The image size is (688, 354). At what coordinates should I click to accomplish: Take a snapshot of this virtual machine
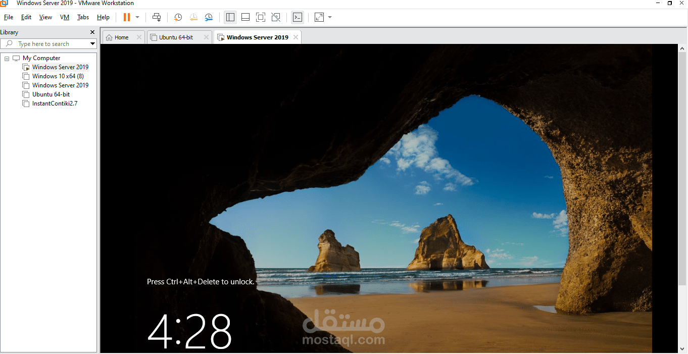tap(178, 17)
